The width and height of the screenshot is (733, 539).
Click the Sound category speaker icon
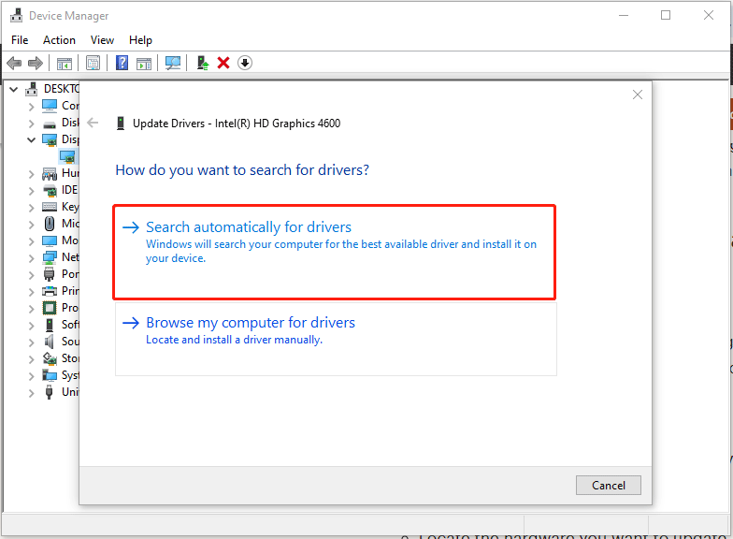(49, 342)
